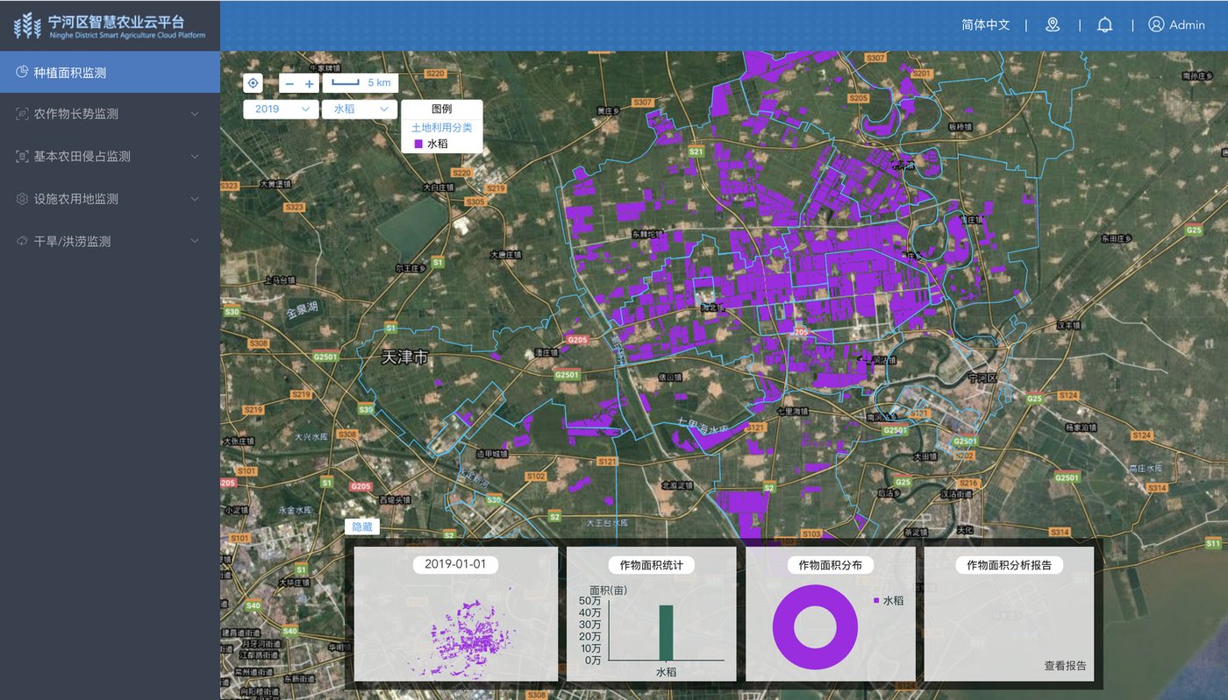The height and width of the screenshot is (700, 1228).
Task: Open the 2019 year dropdown
Action: click(281, 109)
